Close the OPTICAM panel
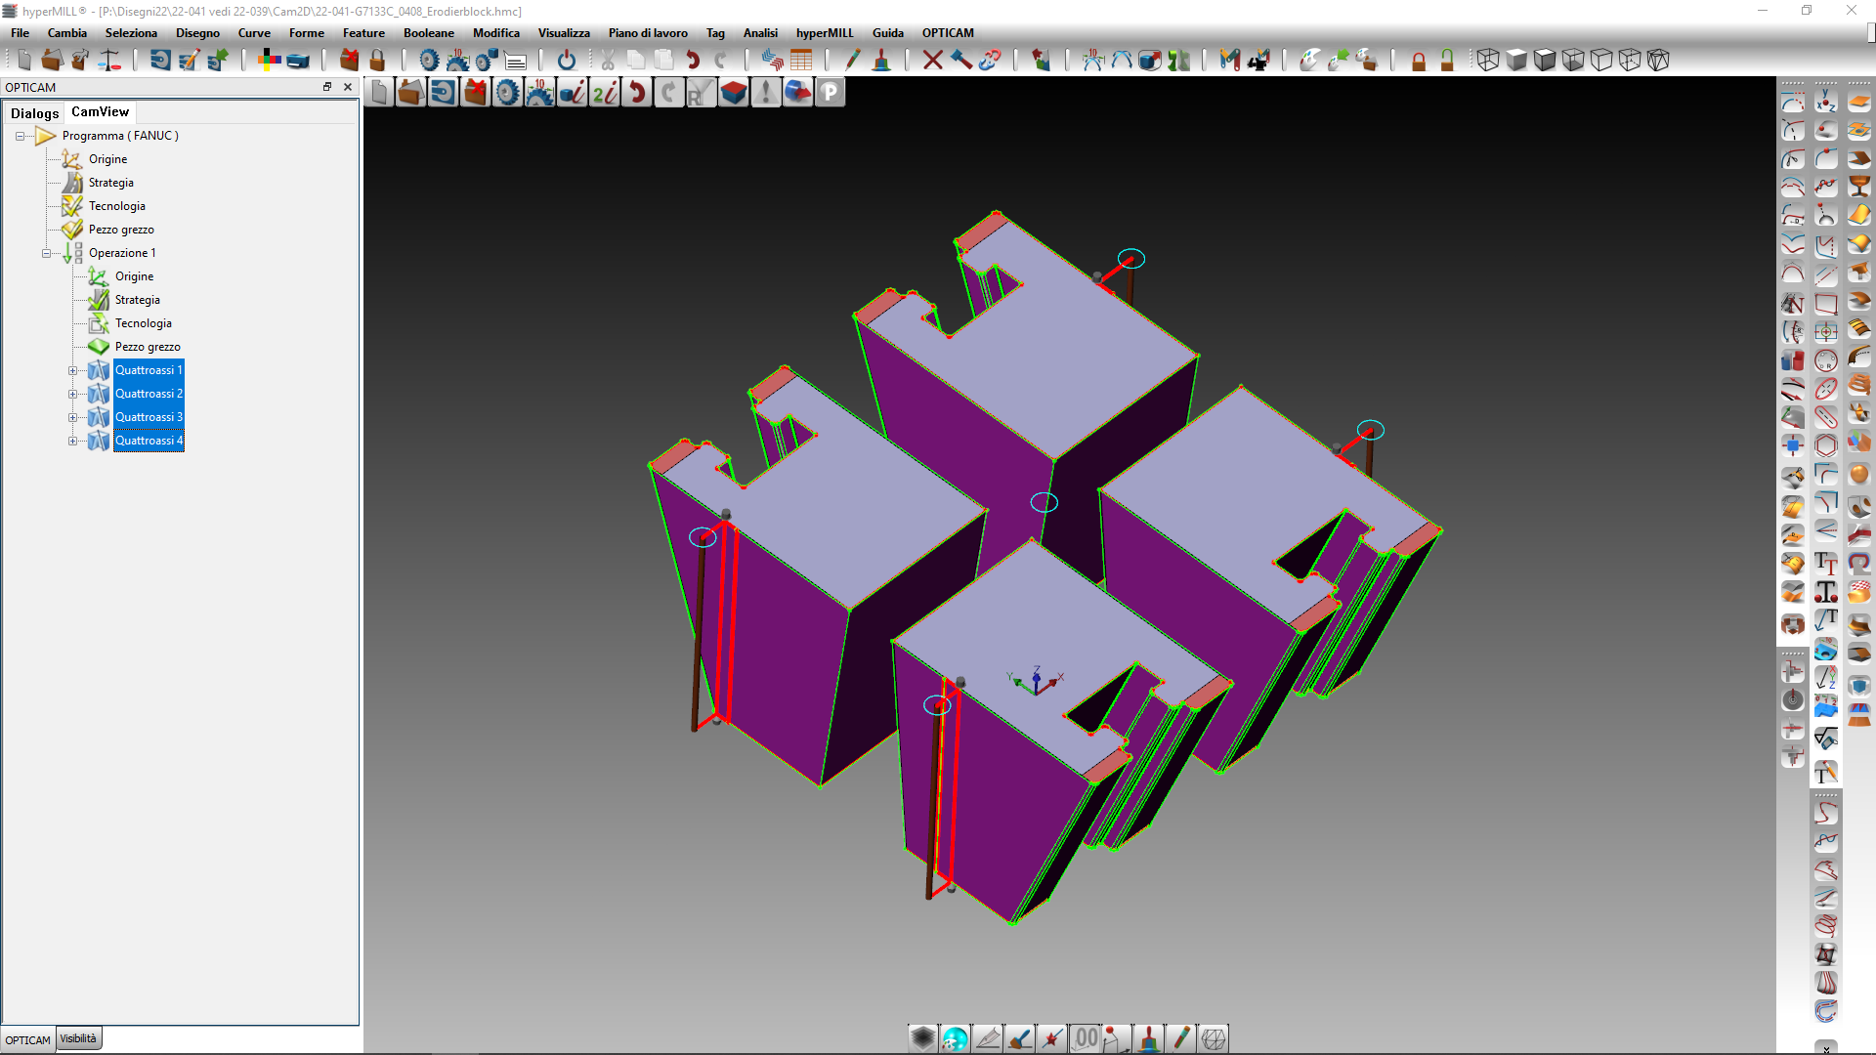1876x1055 pixels. tap(348, 87)
